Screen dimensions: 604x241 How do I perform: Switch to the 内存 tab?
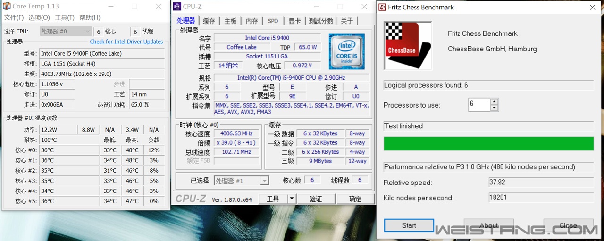(x=252, y=21)
